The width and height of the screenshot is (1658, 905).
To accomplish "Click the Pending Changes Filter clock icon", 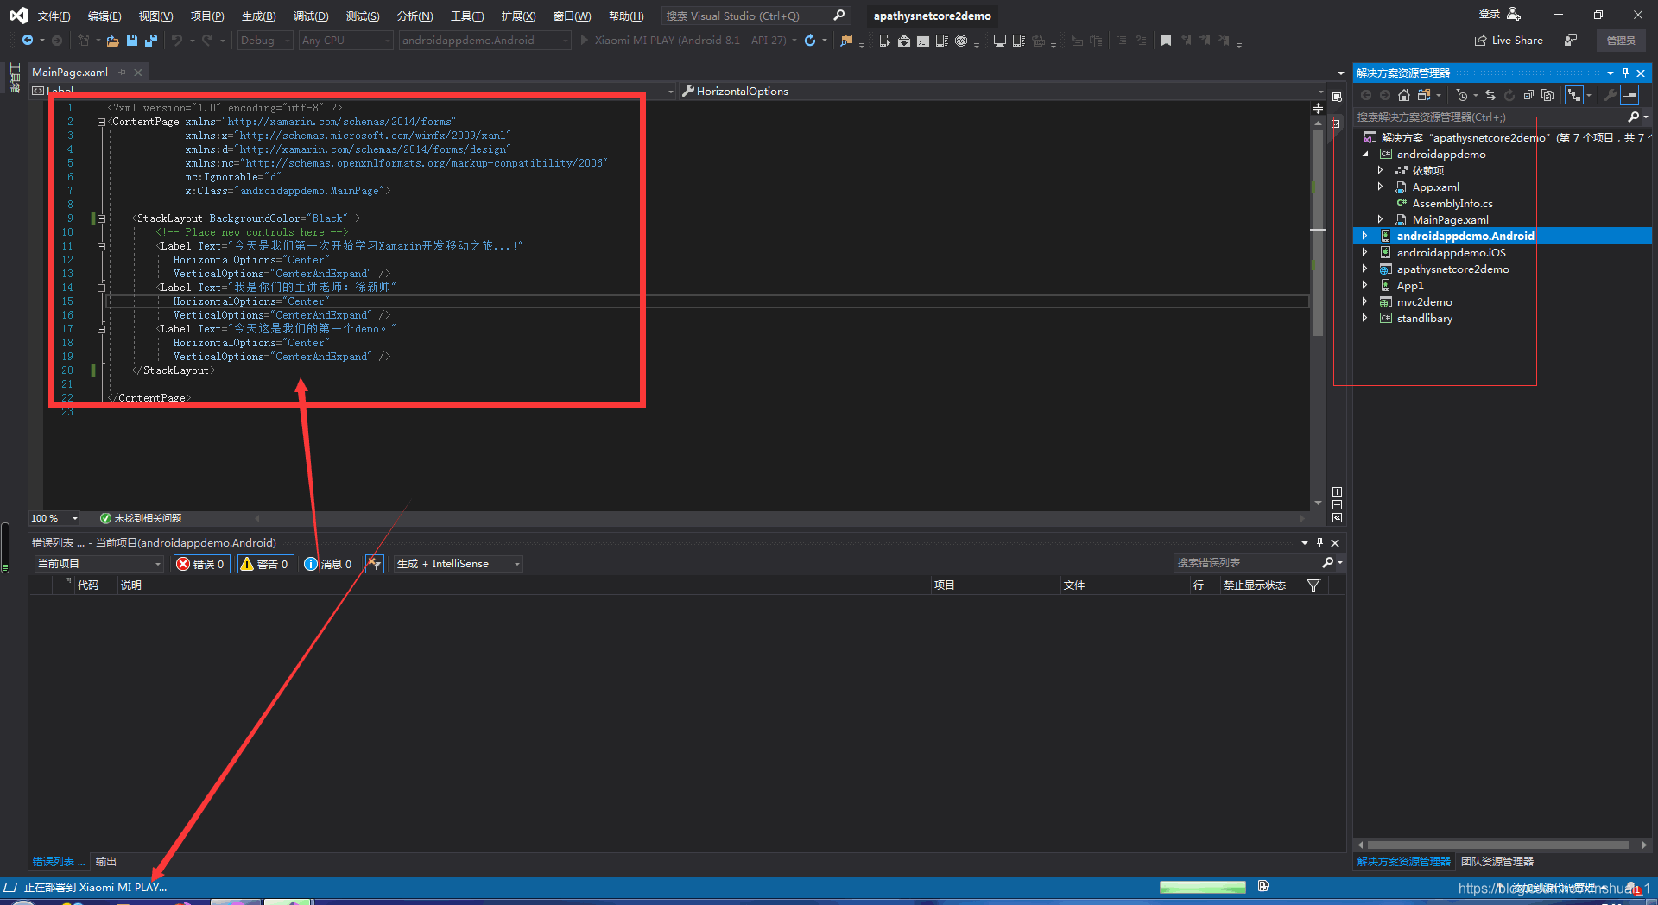I will tap(1462, 95).
